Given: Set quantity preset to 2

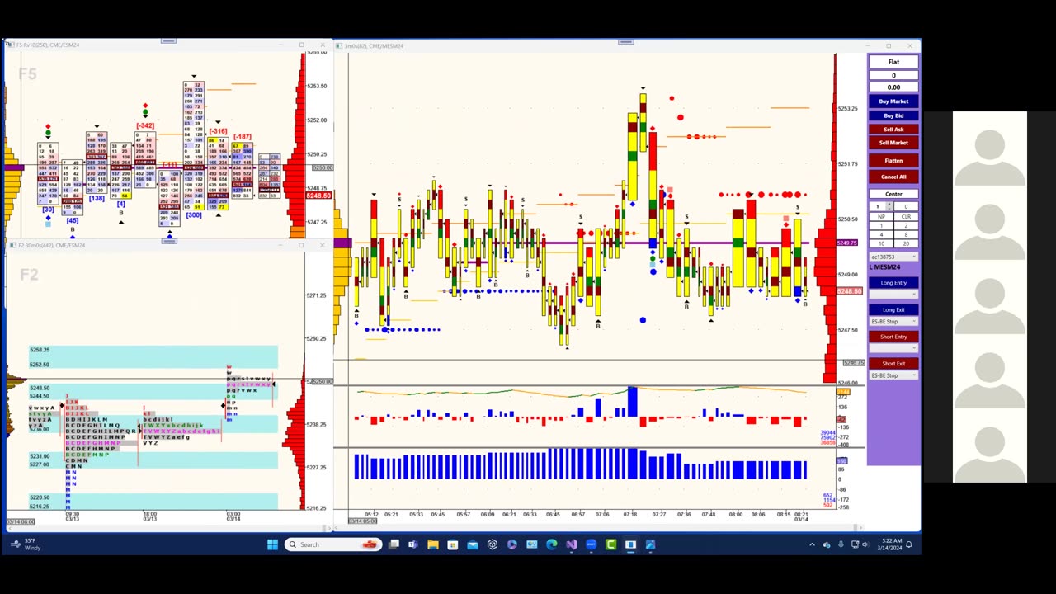Looking at the screenshot, I should (906, 225).
